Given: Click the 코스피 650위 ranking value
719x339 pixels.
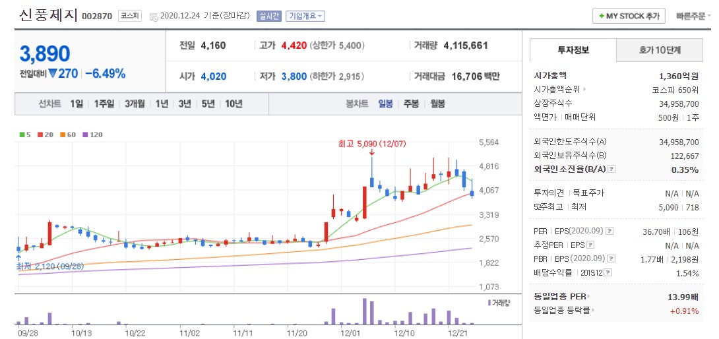Looking at the screenshot, I should coord(675,90).
